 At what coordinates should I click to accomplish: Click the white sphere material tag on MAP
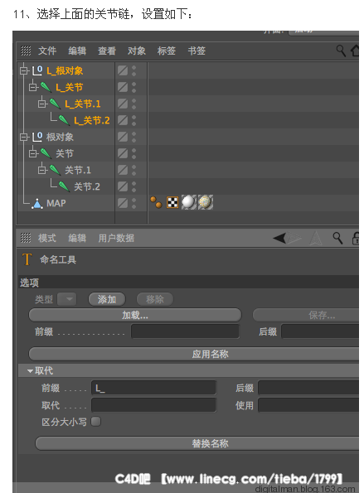188,202
